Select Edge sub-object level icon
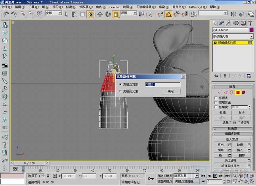The width and height of the screenshot is (256, 186). (225, 93)
